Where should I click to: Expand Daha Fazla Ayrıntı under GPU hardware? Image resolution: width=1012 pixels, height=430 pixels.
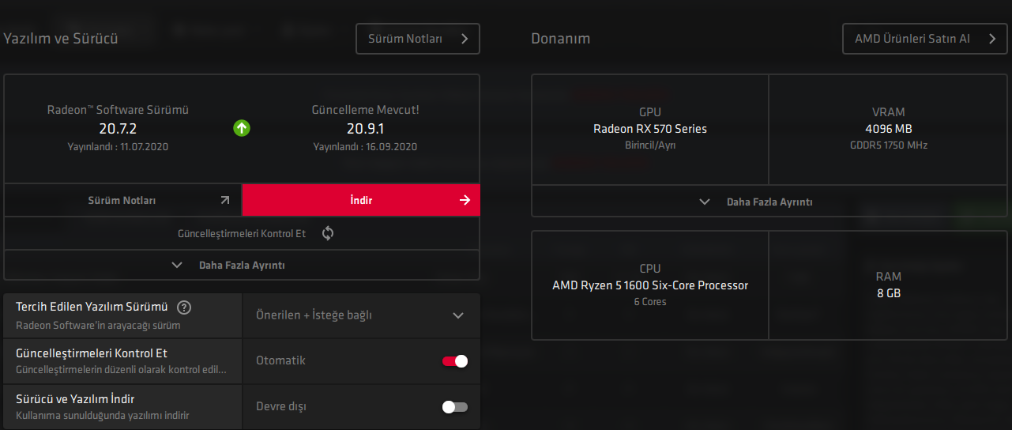[x=769, y=202]
